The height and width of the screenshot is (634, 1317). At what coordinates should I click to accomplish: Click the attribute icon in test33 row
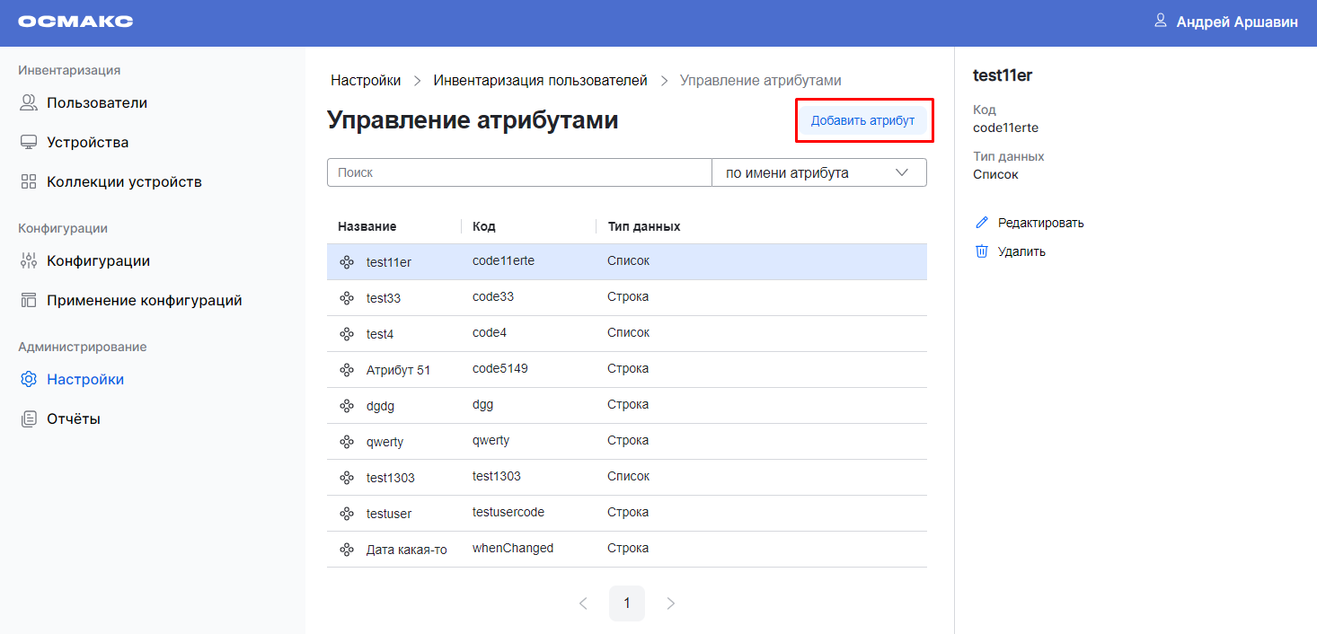pos(347,298)
